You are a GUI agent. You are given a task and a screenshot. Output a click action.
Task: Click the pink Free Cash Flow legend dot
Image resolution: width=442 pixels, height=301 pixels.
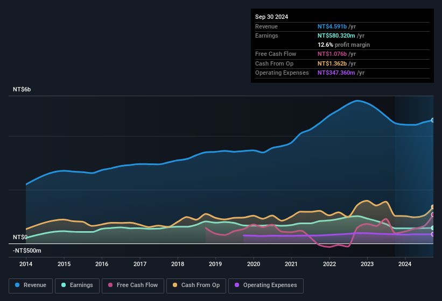tap(111, 285)
